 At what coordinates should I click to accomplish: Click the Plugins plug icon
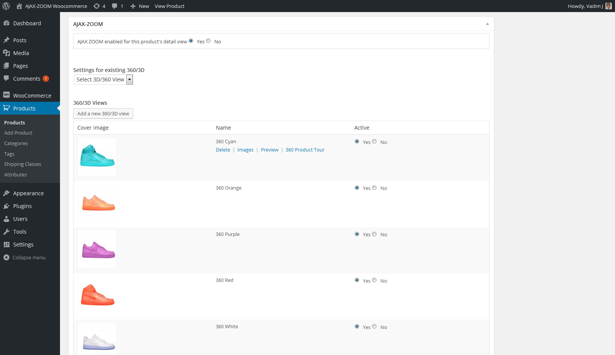[x=6, y=206]
